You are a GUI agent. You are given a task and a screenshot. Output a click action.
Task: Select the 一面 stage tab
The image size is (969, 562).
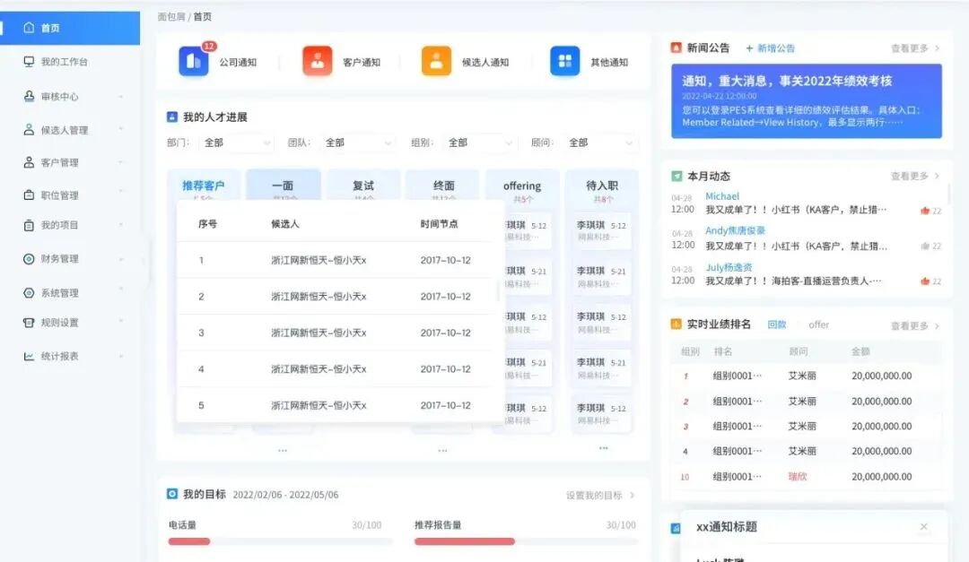pos(283,186)
